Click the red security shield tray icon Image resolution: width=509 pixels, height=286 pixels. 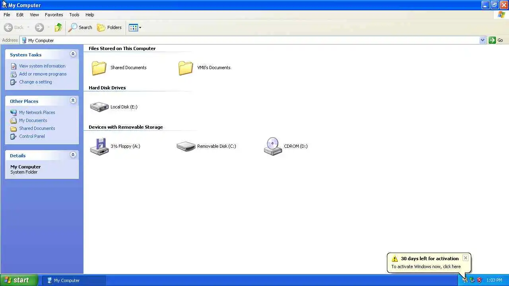pyautogui.click(x=479, y=280)
